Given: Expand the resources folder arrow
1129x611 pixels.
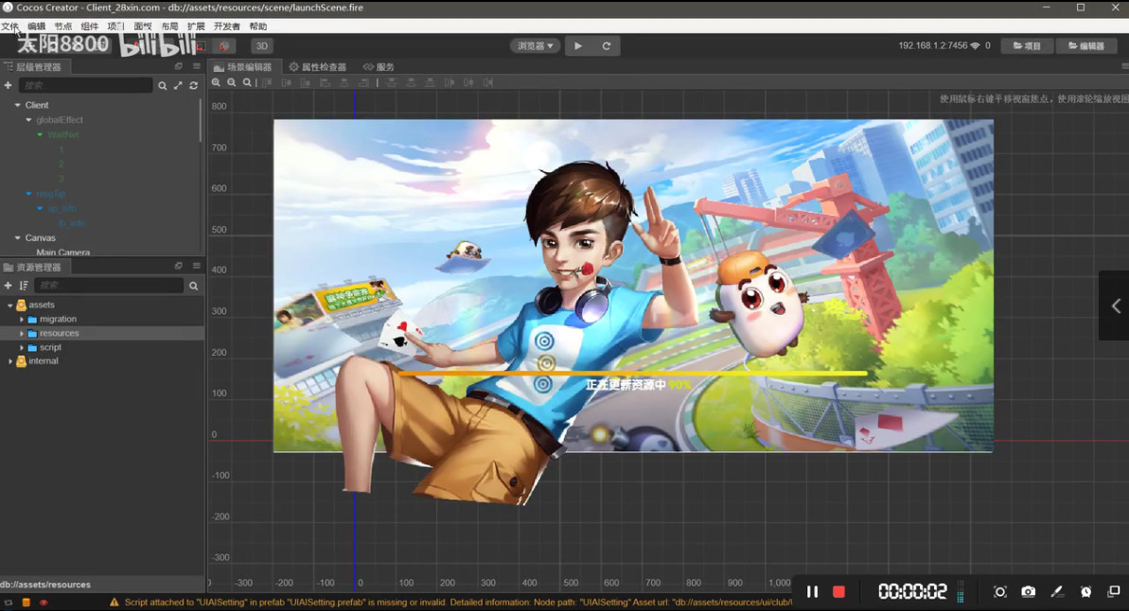Looking at the screenshot, I should click(22, 333).
